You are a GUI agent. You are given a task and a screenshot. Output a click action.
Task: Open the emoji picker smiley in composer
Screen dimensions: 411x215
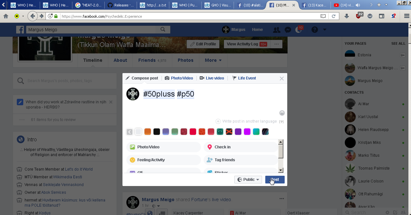(x=282, y=113)
